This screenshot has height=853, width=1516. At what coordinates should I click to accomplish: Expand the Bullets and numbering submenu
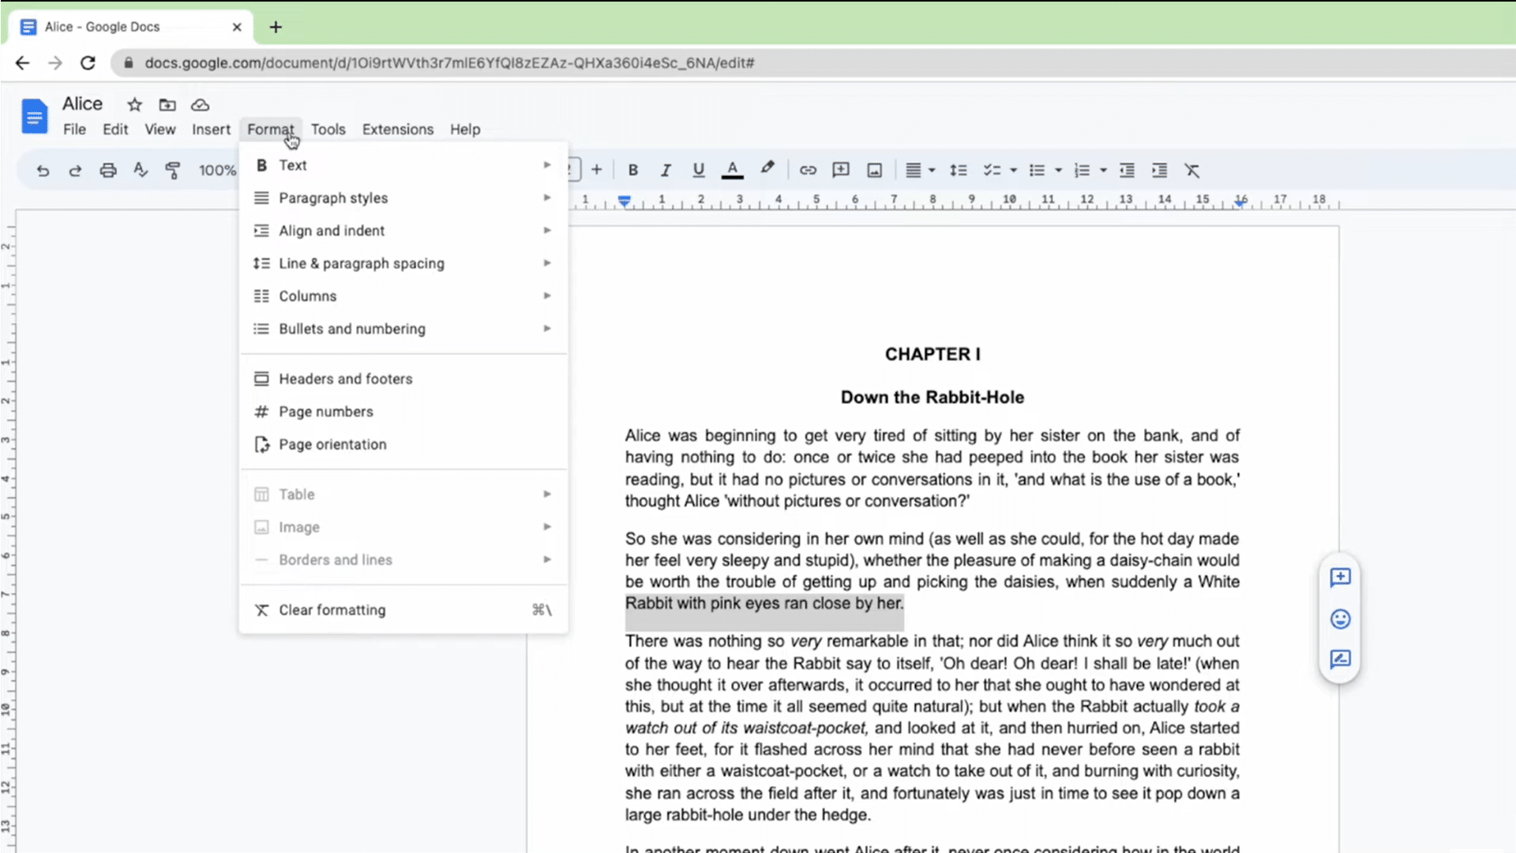[403, 329]
